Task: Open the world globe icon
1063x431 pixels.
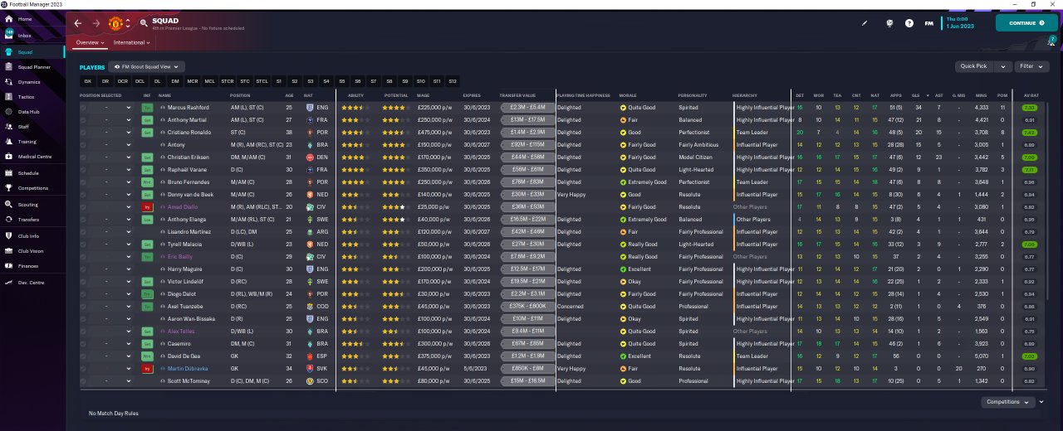Action: click(889, 23)
